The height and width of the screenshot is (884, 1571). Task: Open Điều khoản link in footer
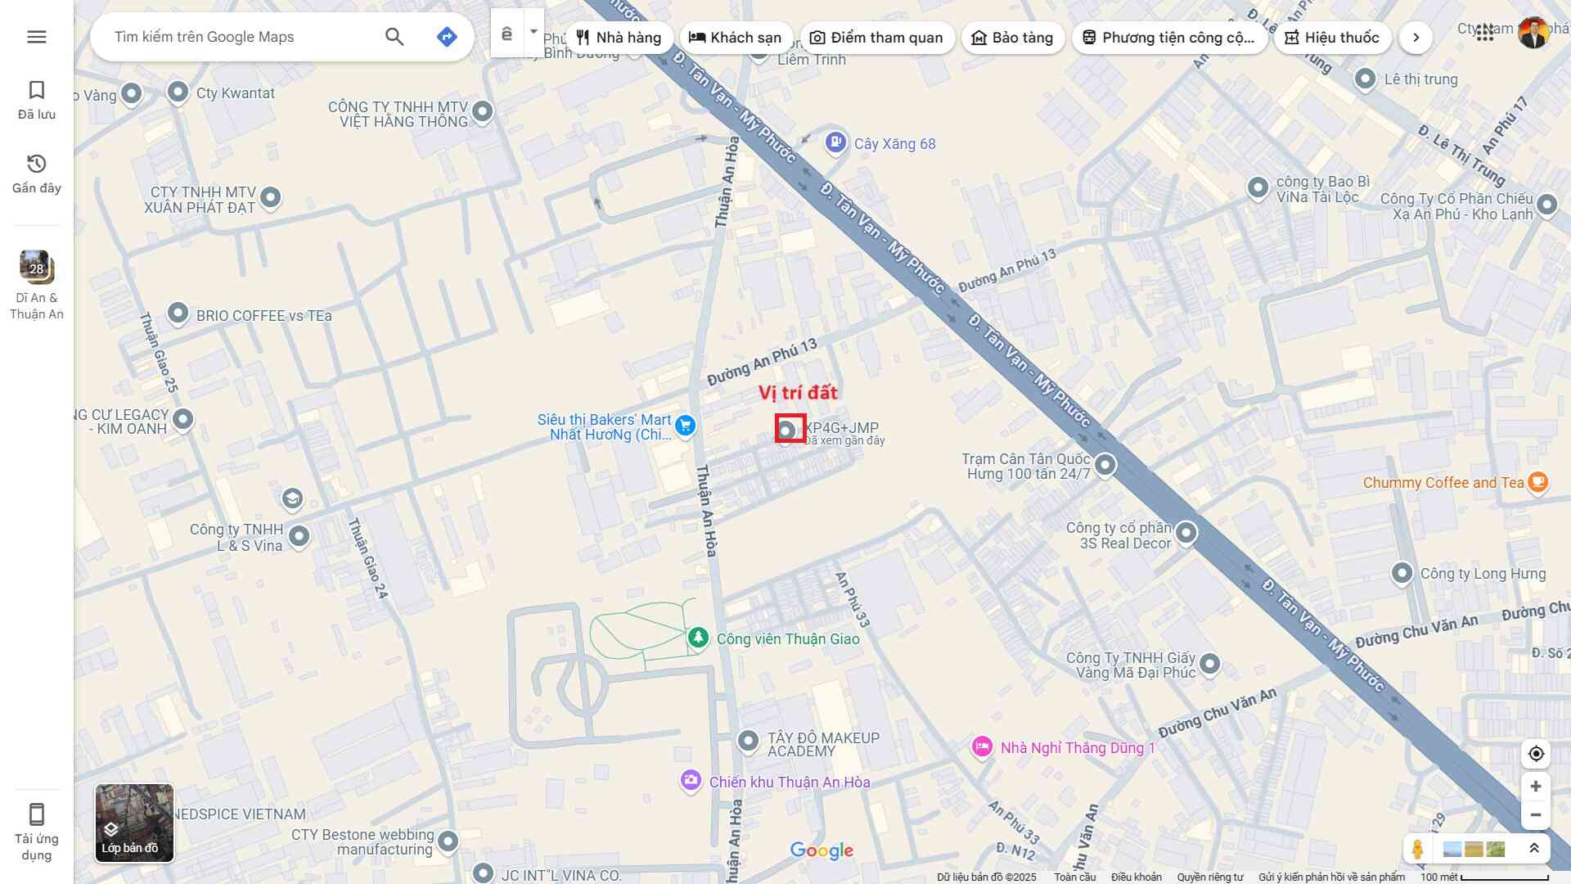(x=1136, y=877)
